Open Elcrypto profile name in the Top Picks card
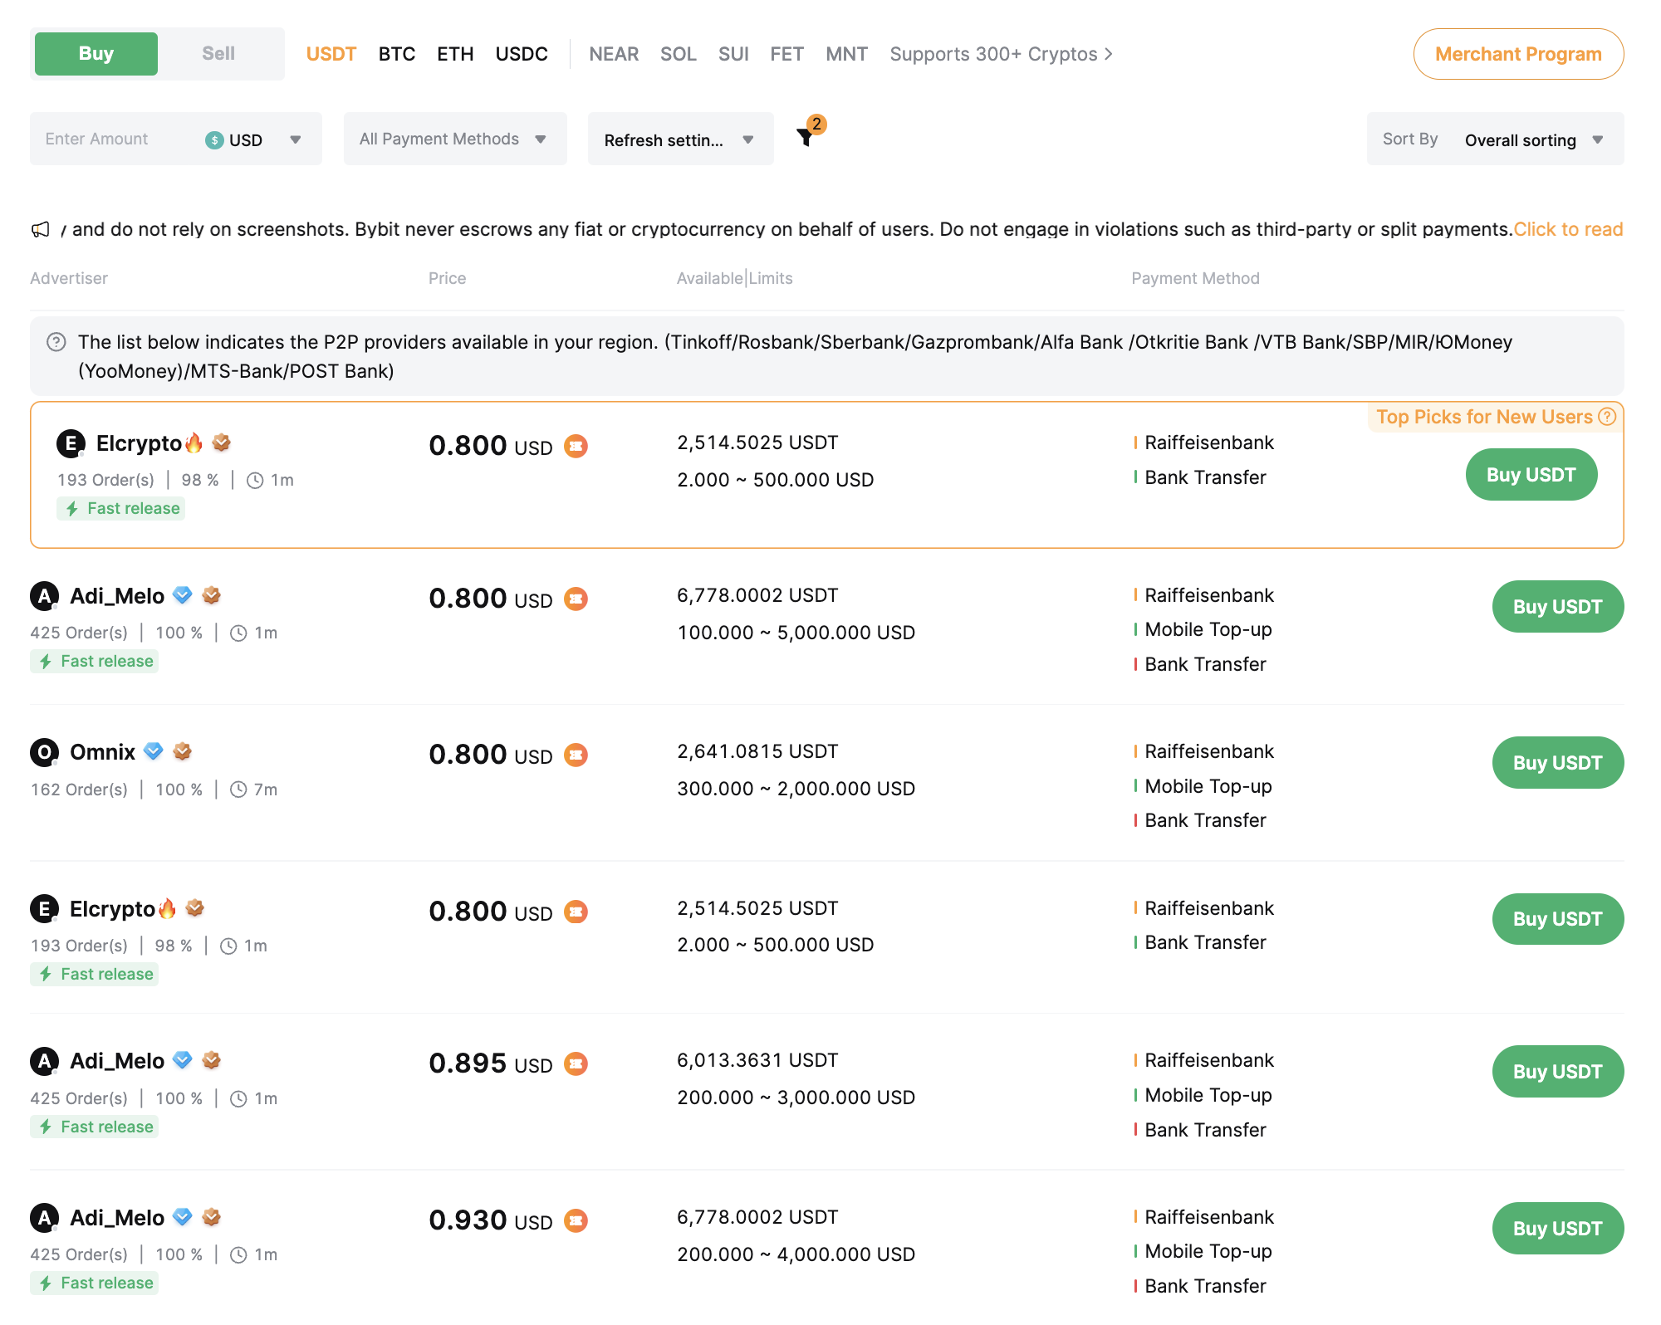This screenshot has height=1325, width=1661. pyautogui.click(x=139, y=443)
